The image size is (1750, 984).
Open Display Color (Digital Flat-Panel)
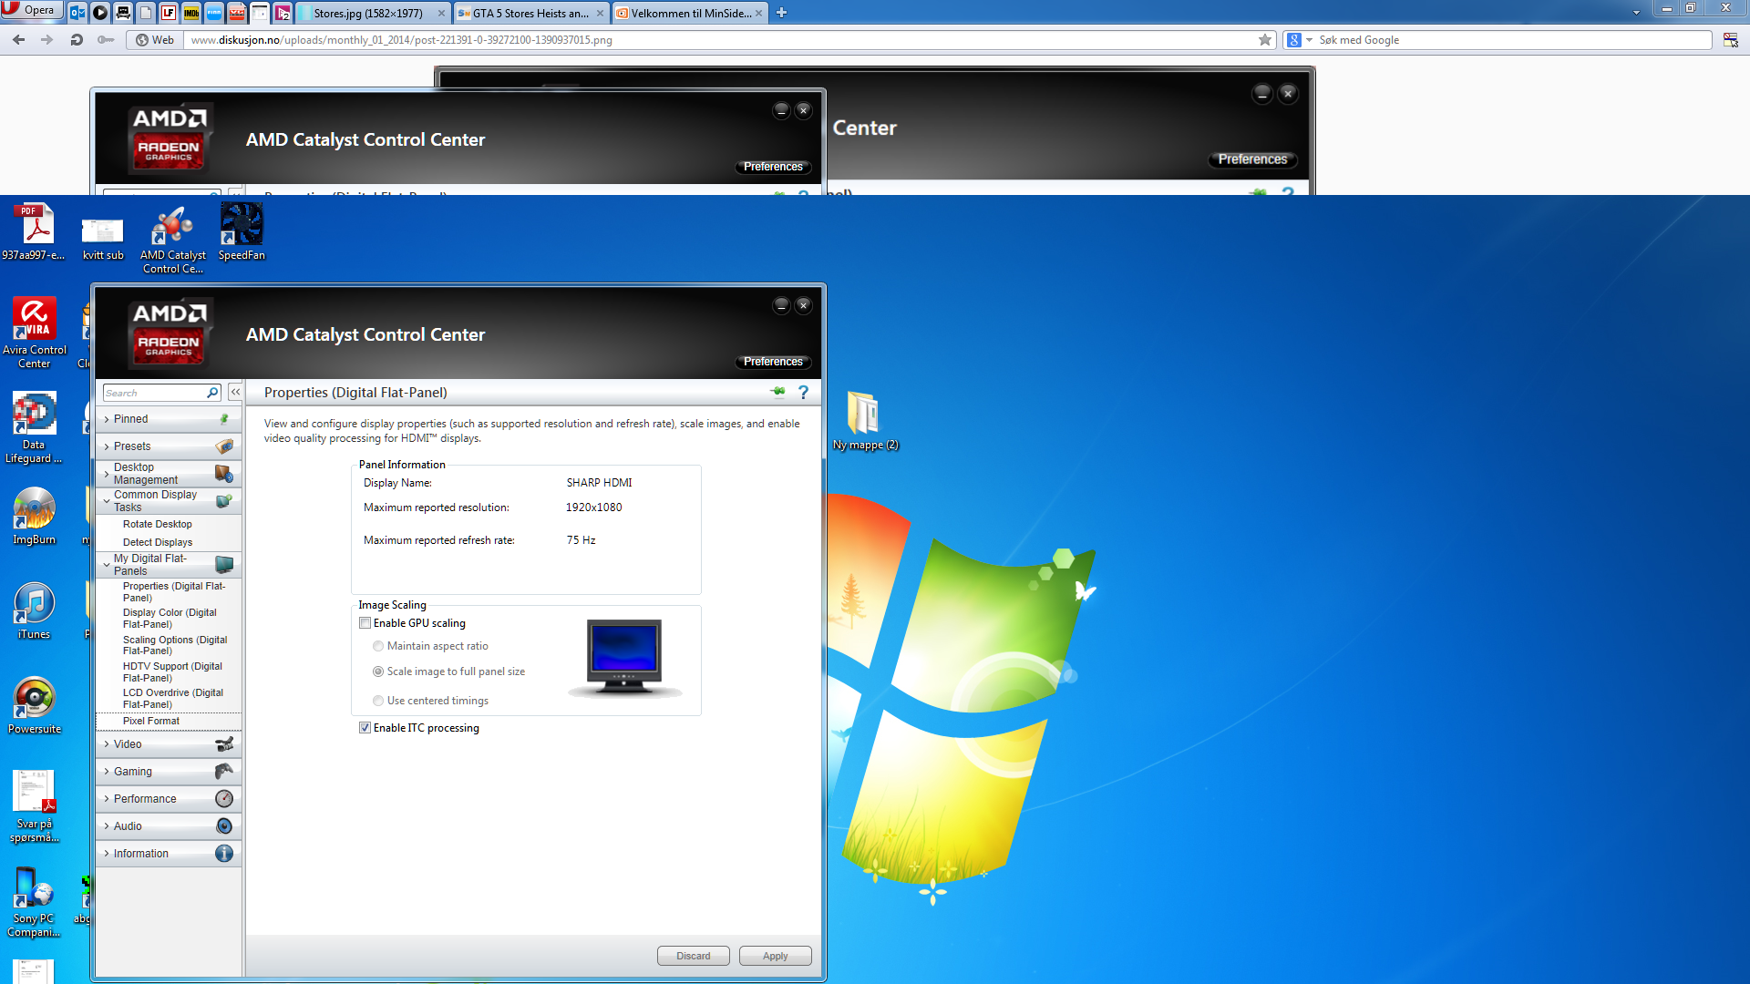click(170, 619)
